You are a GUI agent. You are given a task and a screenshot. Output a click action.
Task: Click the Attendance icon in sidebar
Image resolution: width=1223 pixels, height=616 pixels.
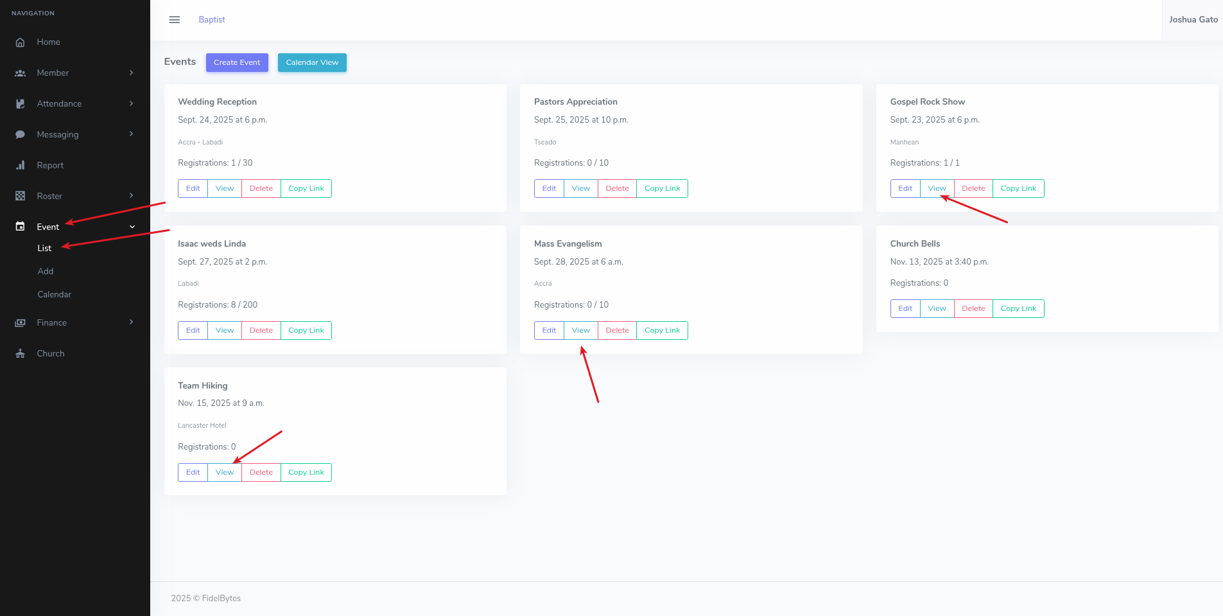pyautogui.click(x=20, y=104)
